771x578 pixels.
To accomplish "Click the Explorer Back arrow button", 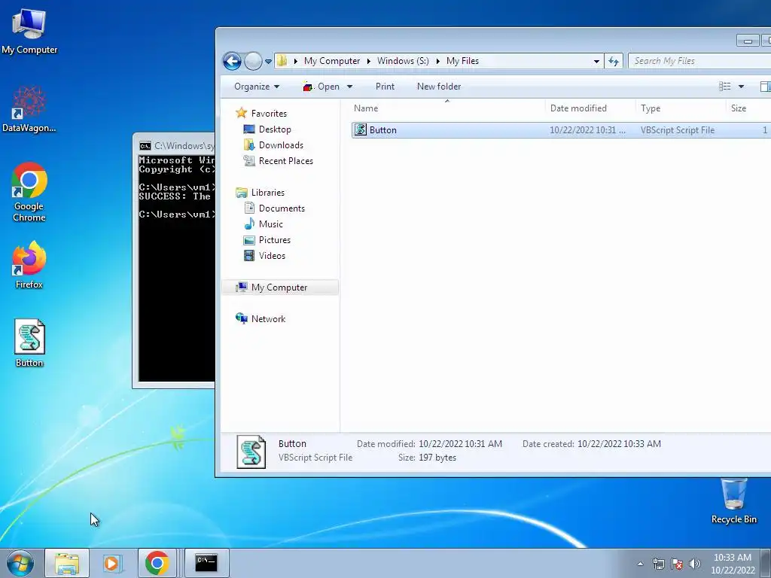I will tap(232, 62).
